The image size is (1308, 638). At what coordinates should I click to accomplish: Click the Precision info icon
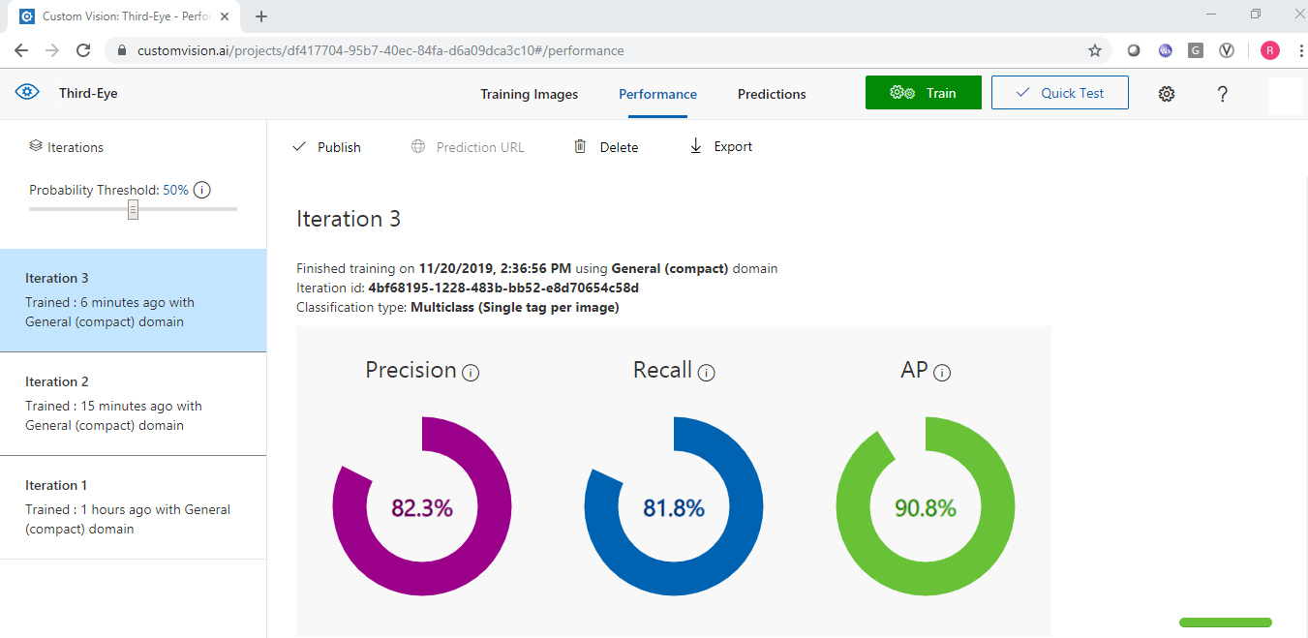pyautogui.click(x=471, y=373)
